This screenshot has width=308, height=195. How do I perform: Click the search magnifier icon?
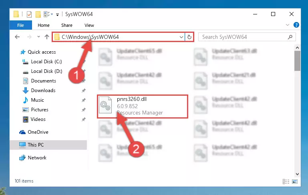pyautogui.click(x=290, y=37)
